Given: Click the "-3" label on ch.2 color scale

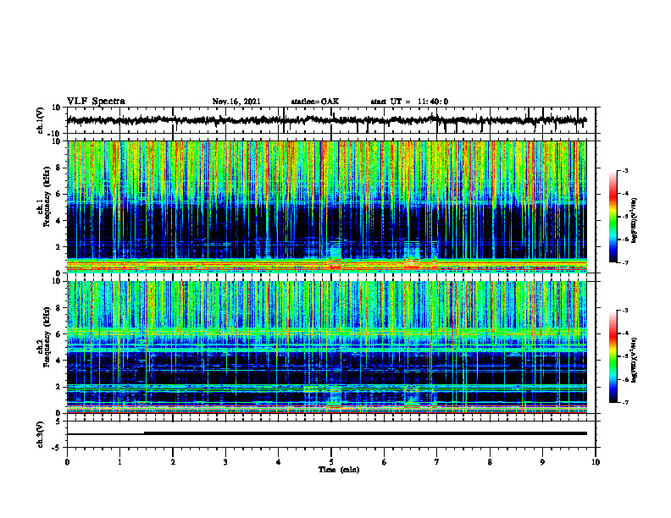Looking at the screenshot, I should tap(625, 311).
